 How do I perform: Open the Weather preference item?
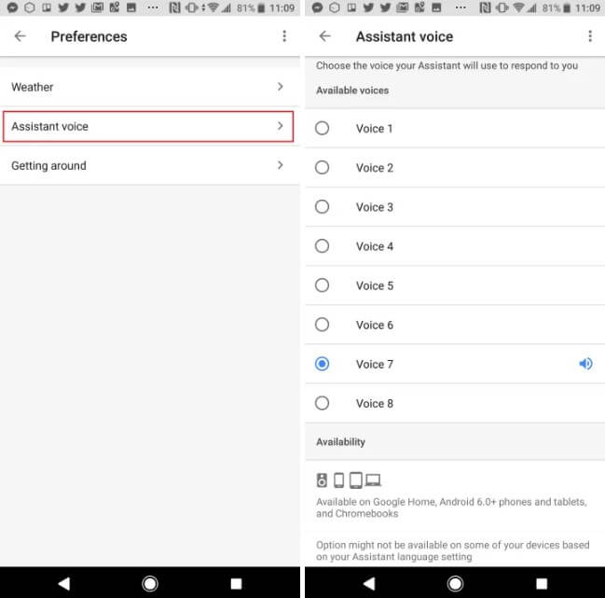[x=33, y=87]
